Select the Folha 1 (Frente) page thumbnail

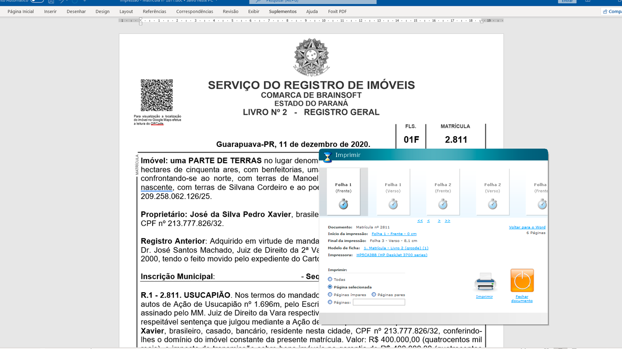click(344, 192)
